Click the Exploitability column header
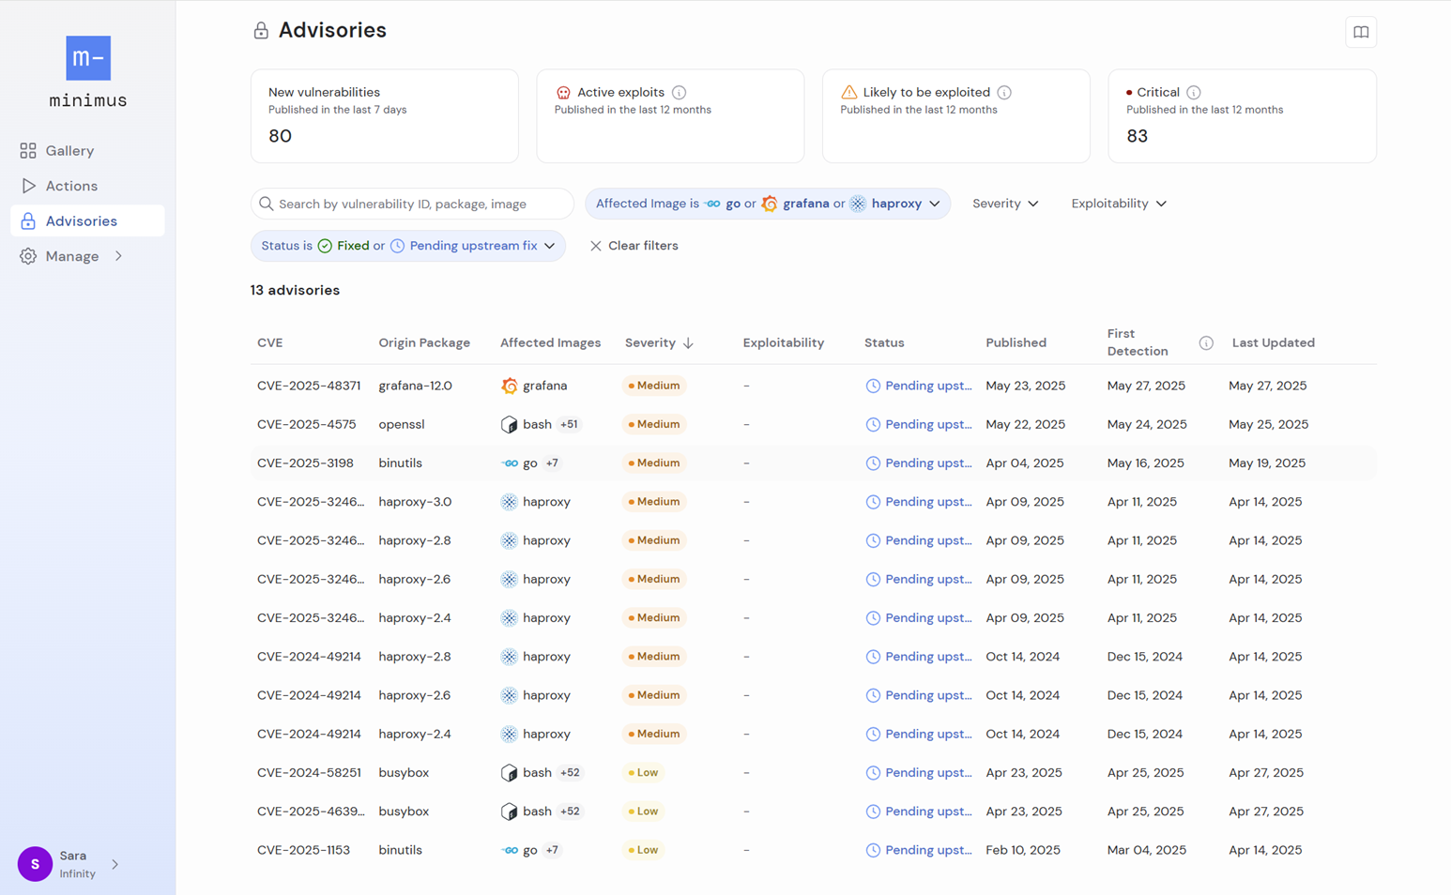Screen dimensions: 1451x895 click(x=784, y=343)
